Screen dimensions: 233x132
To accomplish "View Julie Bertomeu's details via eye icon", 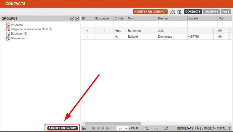I will 220,31.
